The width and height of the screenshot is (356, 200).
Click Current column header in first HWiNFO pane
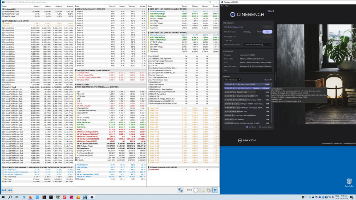pos(37,6)
